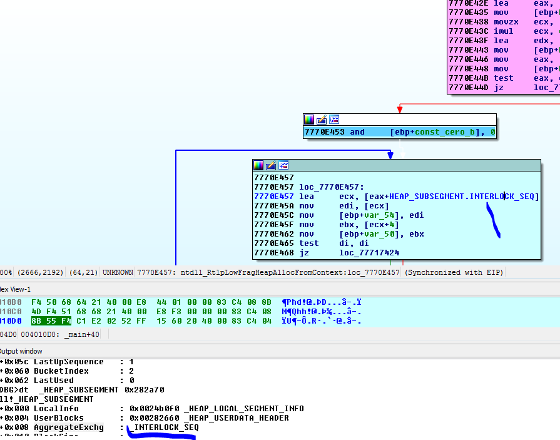Click the highlighted hex bytes 8B 55 F4
Screen dimensions: 560x440
coord(51,321)
